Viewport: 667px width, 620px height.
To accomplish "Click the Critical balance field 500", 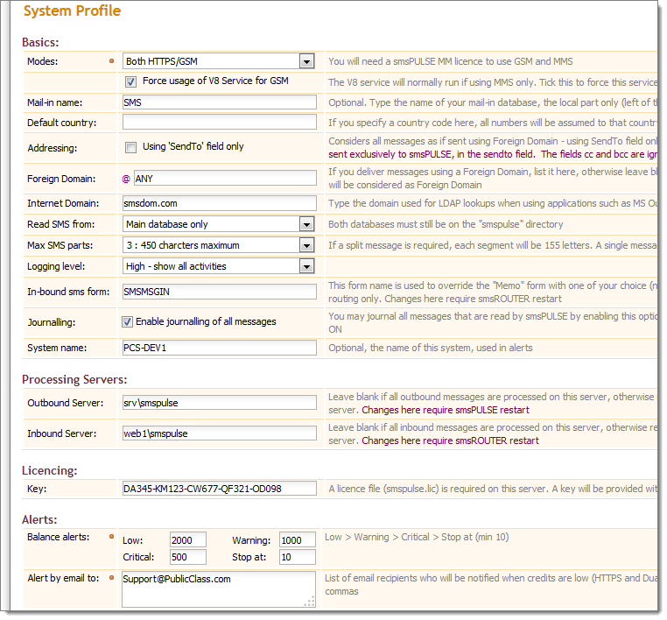I will [188, 557].
